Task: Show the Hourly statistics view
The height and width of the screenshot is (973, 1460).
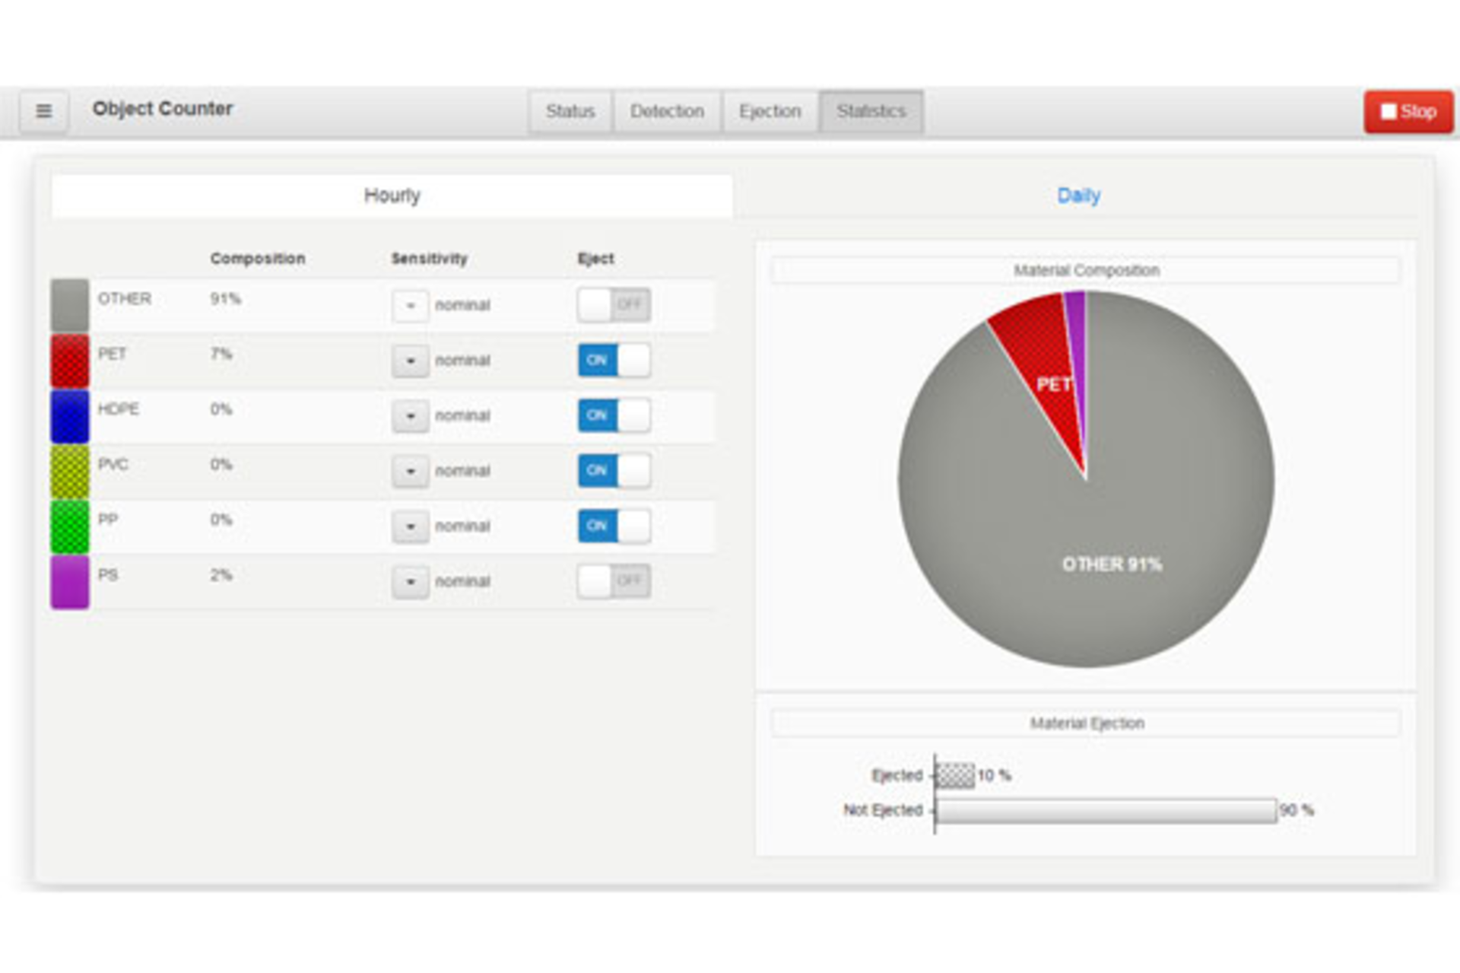Action: pyautogui.click(x=392, y=196)
